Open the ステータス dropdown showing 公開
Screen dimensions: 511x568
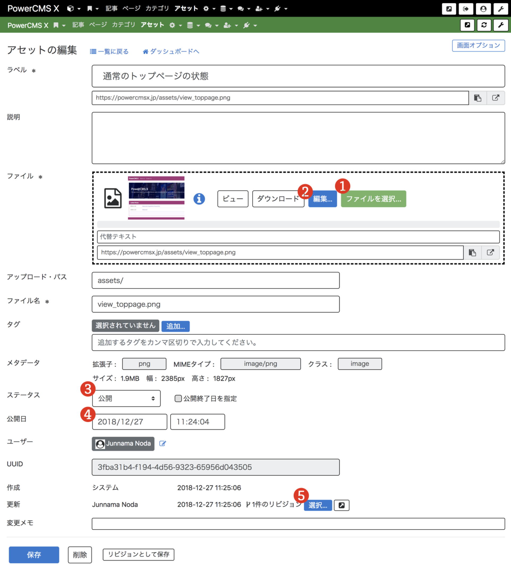(126, 398)
